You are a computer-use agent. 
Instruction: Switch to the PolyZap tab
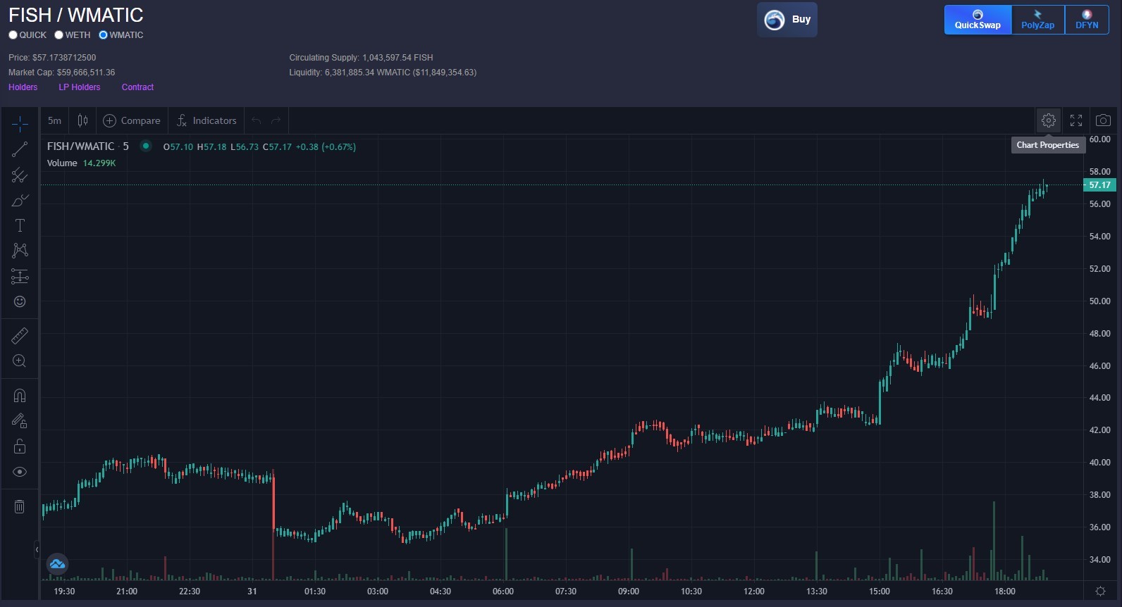pos(1038,20)
